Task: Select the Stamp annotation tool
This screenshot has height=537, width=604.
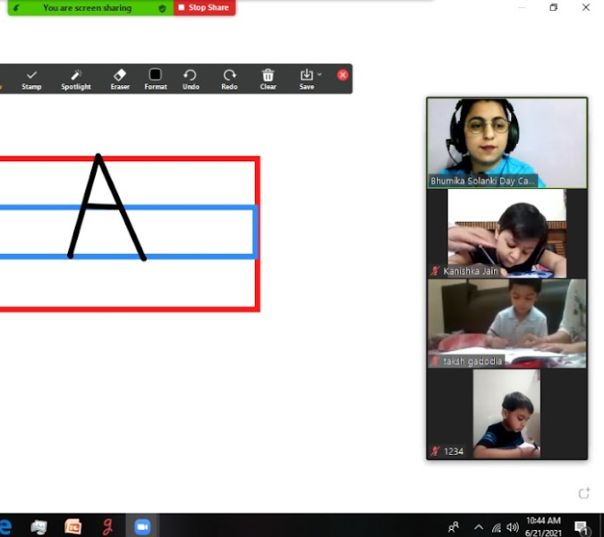Action: [x=31, y=79]
